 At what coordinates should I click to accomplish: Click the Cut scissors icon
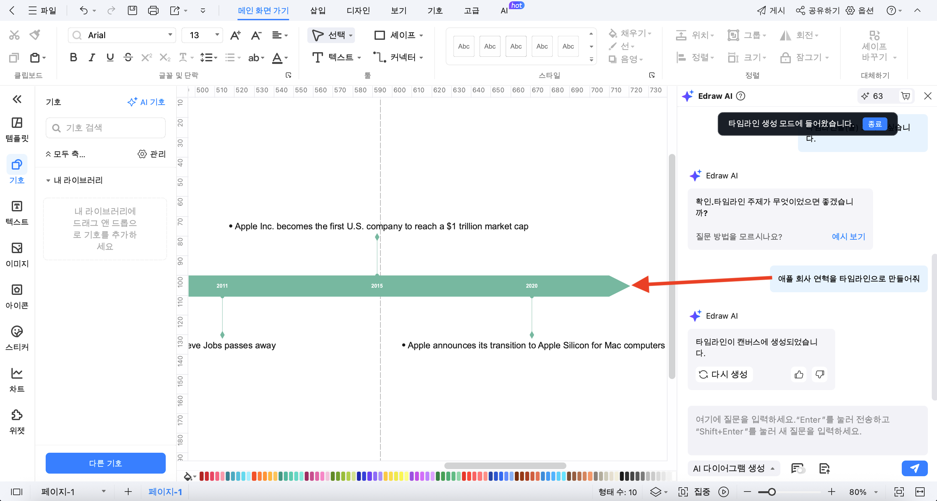pos(14,35)
